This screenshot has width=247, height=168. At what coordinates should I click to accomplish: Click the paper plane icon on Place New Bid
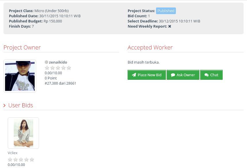click(134, 75)
